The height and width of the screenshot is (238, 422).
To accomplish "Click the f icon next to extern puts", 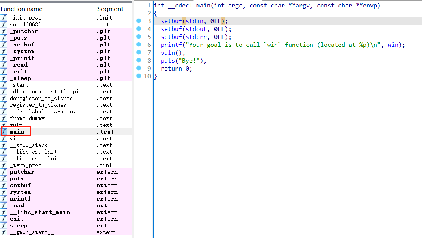I will tap(3, 178).
